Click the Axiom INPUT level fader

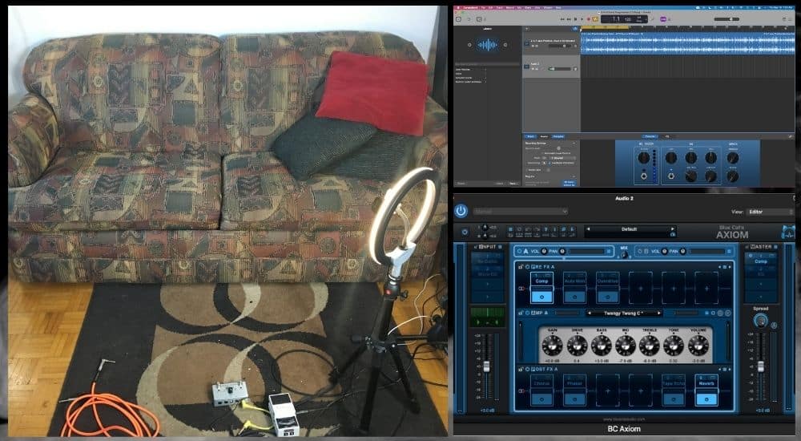tap(487, 366)
